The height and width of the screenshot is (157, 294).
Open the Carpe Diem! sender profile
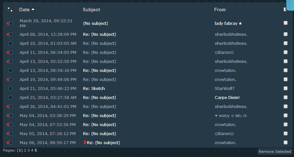point(227,97)
